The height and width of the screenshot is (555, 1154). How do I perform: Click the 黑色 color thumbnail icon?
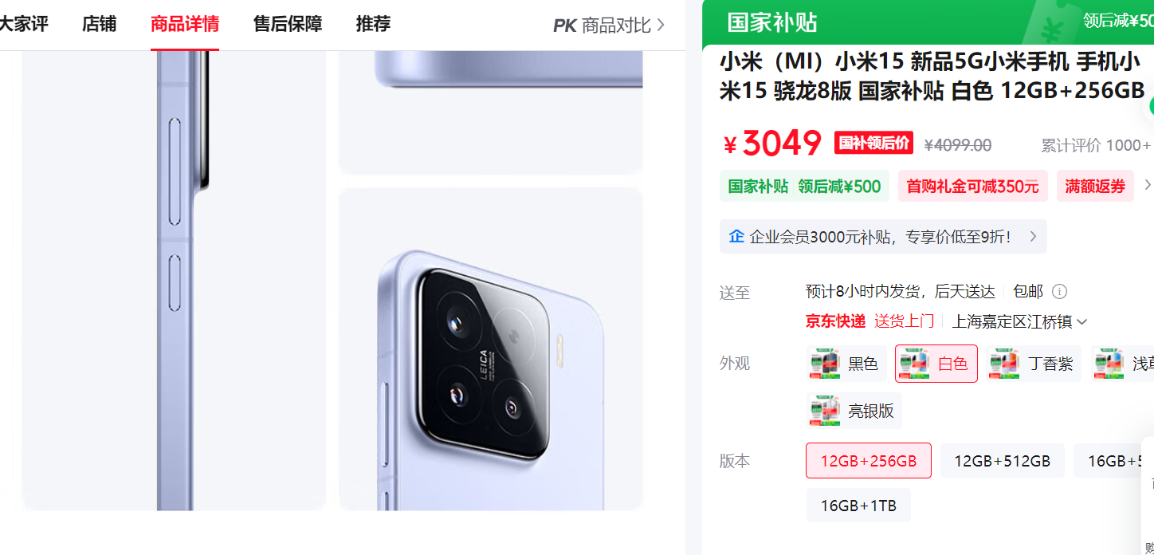click(x=825, y=364)
